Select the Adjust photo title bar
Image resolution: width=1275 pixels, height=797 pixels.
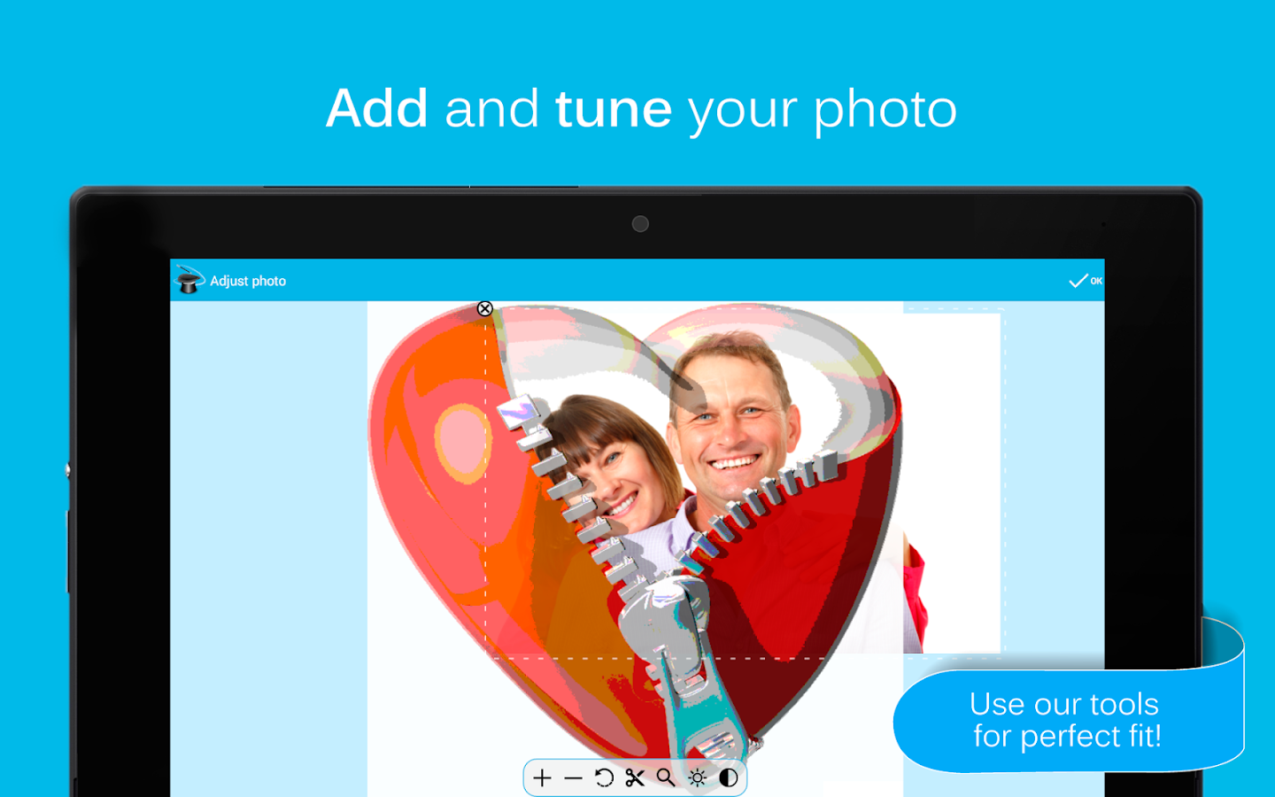click(247, 281)
